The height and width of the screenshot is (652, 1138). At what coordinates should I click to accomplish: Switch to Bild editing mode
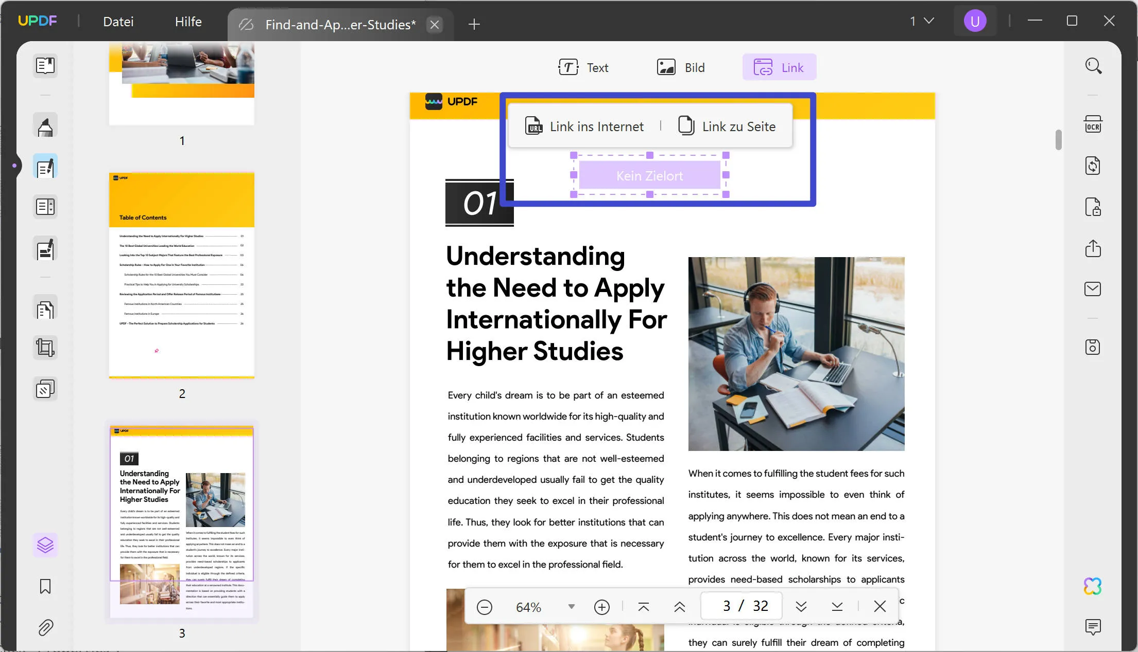(681, 67)
